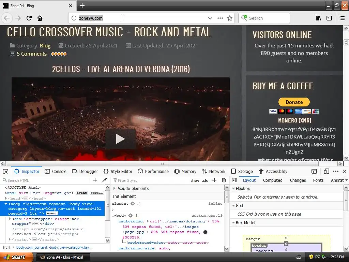Open the address bar history dropdown
Image resolution: width=349 pixels, height=262 pixels.
tap(210, 18)
